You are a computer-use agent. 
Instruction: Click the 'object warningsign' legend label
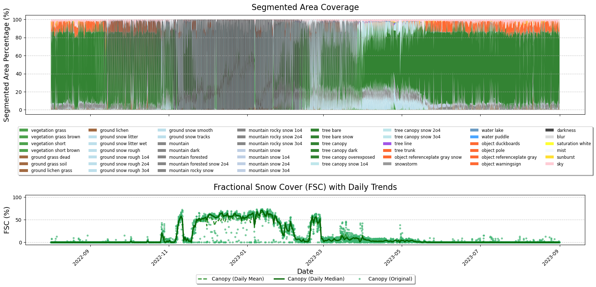501,164
